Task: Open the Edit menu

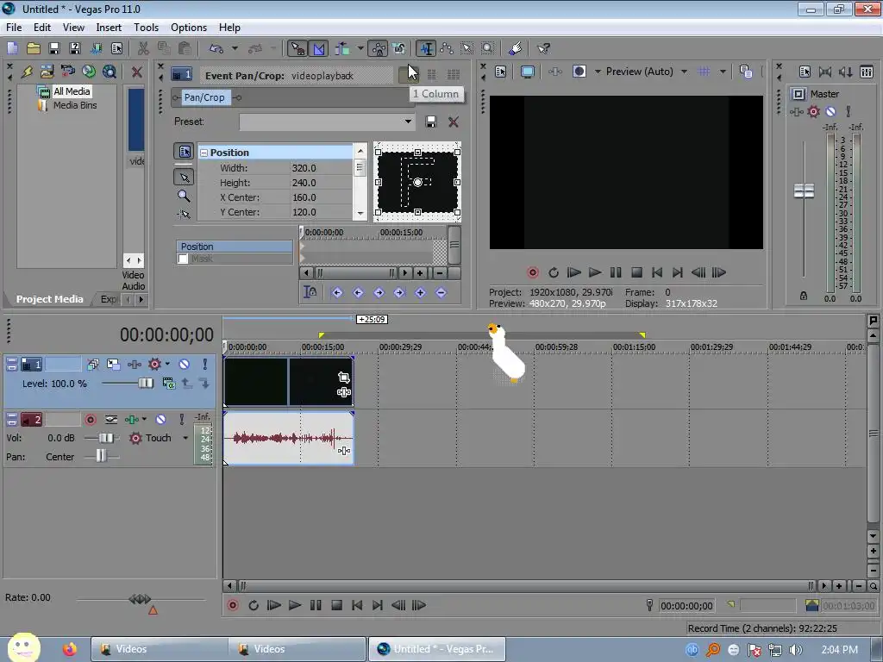Action: click(x=41, y=27)
